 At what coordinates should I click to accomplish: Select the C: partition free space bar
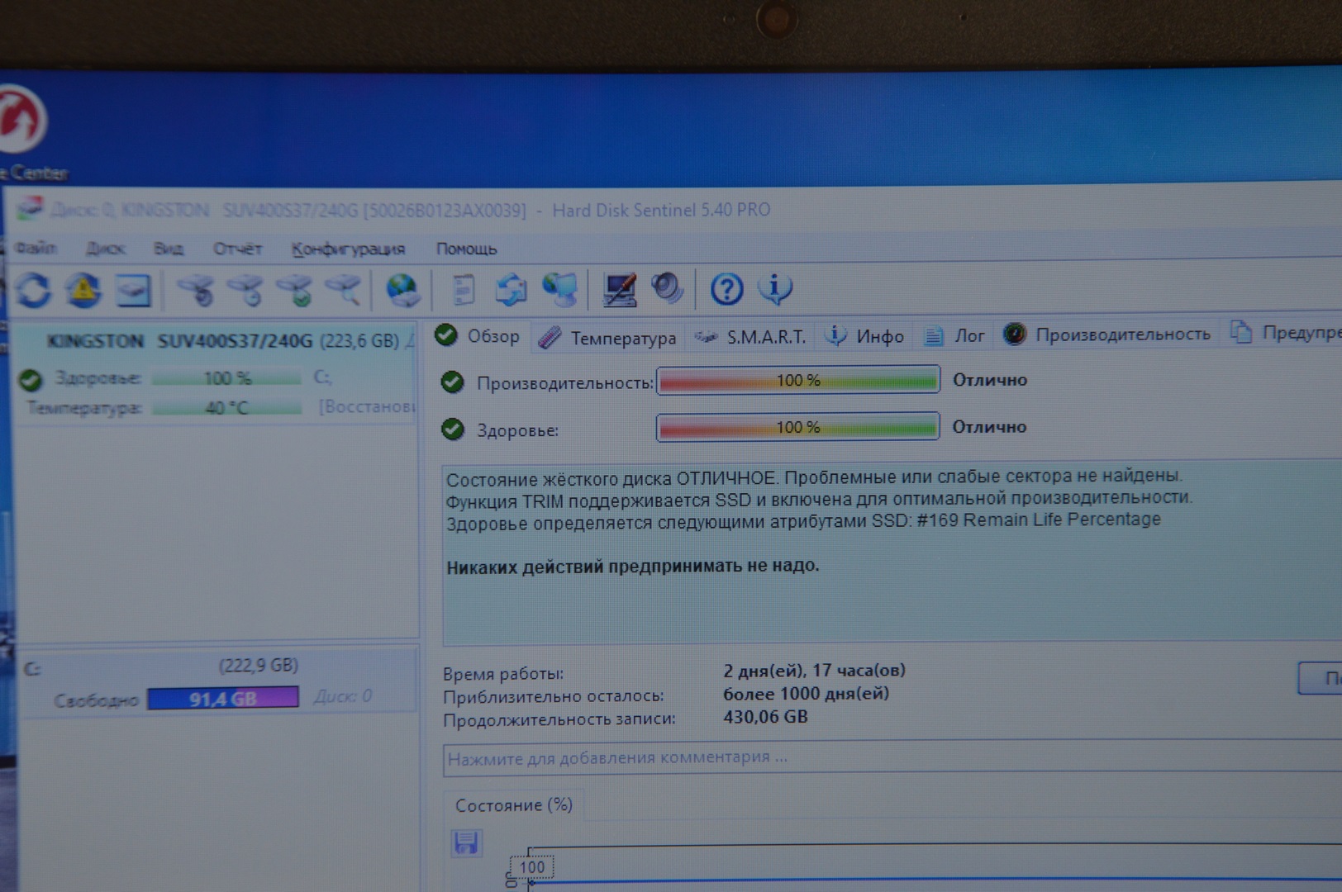click(x=222, y=699)
